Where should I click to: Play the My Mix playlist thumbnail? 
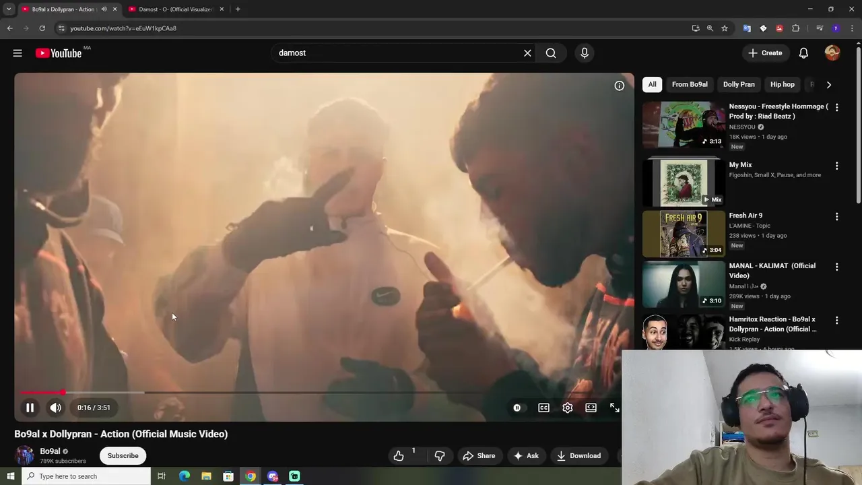[684, 182]
